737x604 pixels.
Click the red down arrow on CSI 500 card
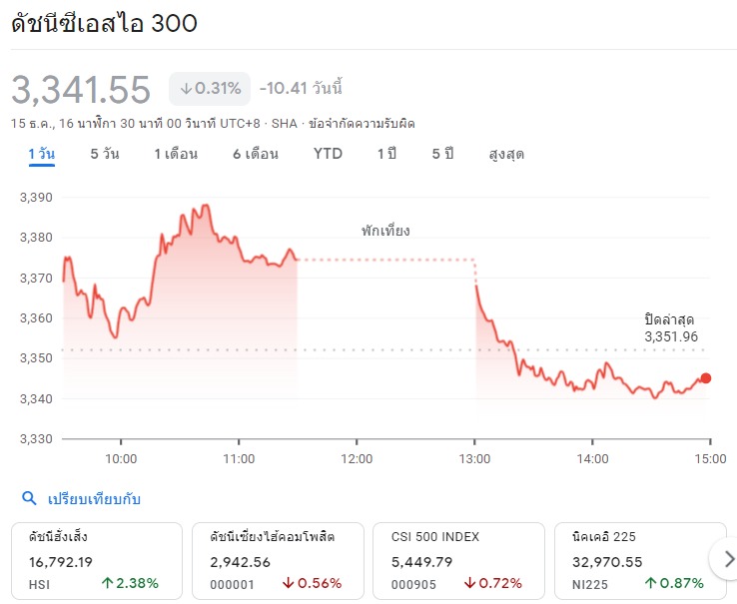pos(469,583)
